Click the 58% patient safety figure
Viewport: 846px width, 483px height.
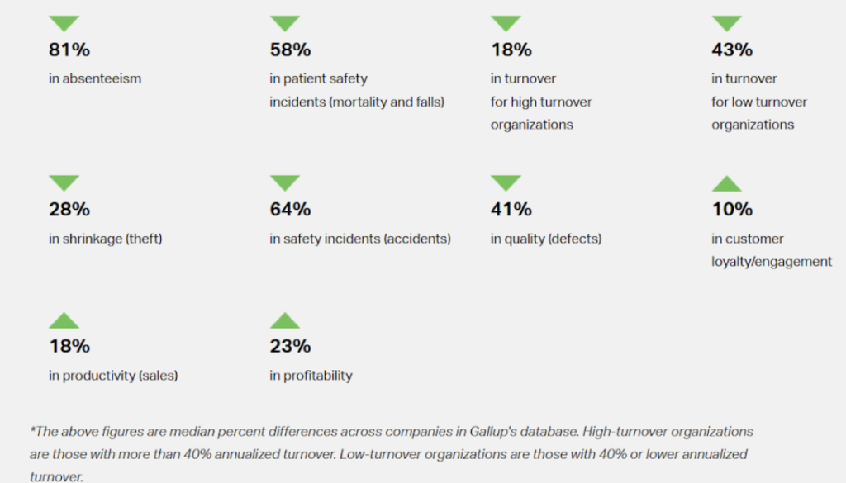point(290,50)
